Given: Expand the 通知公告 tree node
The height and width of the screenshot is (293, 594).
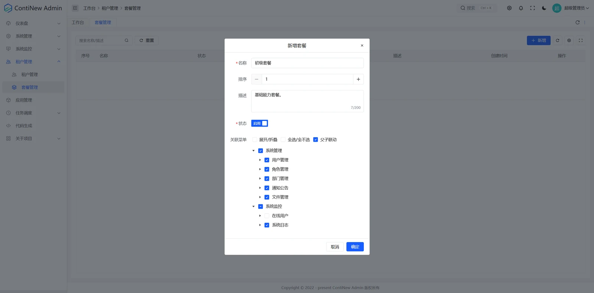Looking at the screenshot, I should [x=260, y=188].
